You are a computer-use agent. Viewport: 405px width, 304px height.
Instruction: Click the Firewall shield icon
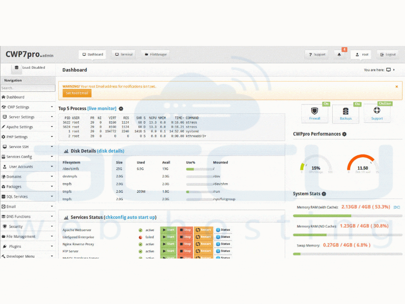(314, 111)
